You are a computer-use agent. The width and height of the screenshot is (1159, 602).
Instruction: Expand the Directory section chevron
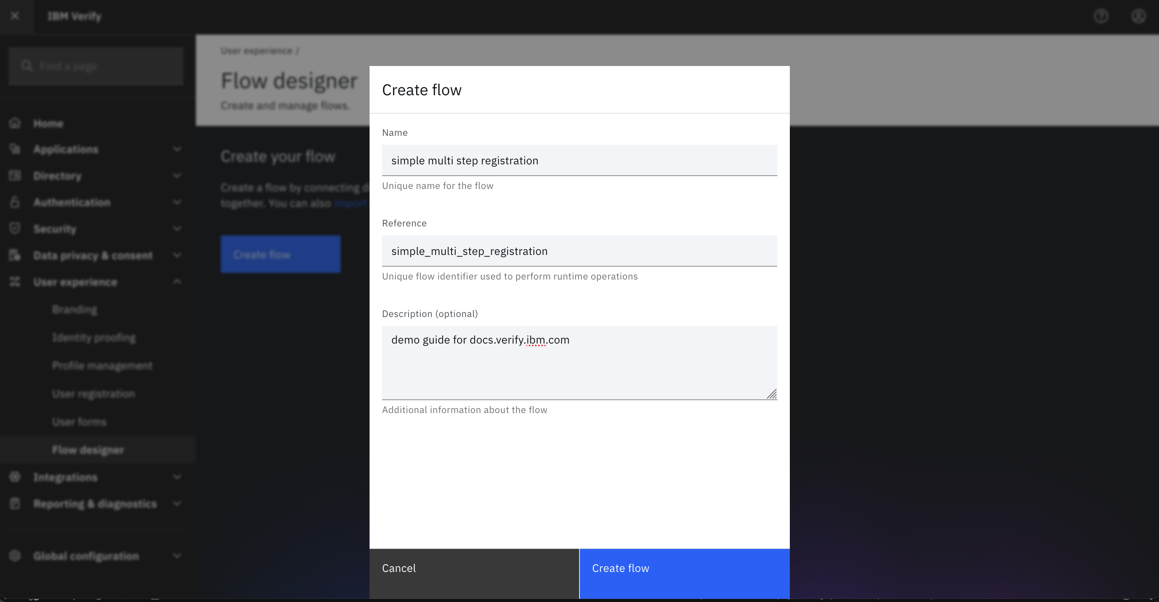177,176
